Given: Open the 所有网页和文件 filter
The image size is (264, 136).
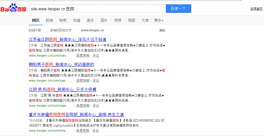Looking at the screenshot, I should tap(61, 30).
